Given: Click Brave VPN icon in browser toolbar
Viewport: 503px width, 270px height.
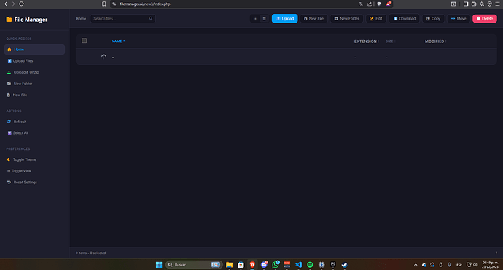Looking at the screenshot, I should (x=490, y=4).
